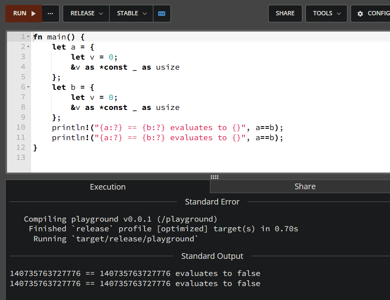This screenshot has height=300, width=390.
Task: Click 'let v = 0;' on line 3
Action: 94,57
